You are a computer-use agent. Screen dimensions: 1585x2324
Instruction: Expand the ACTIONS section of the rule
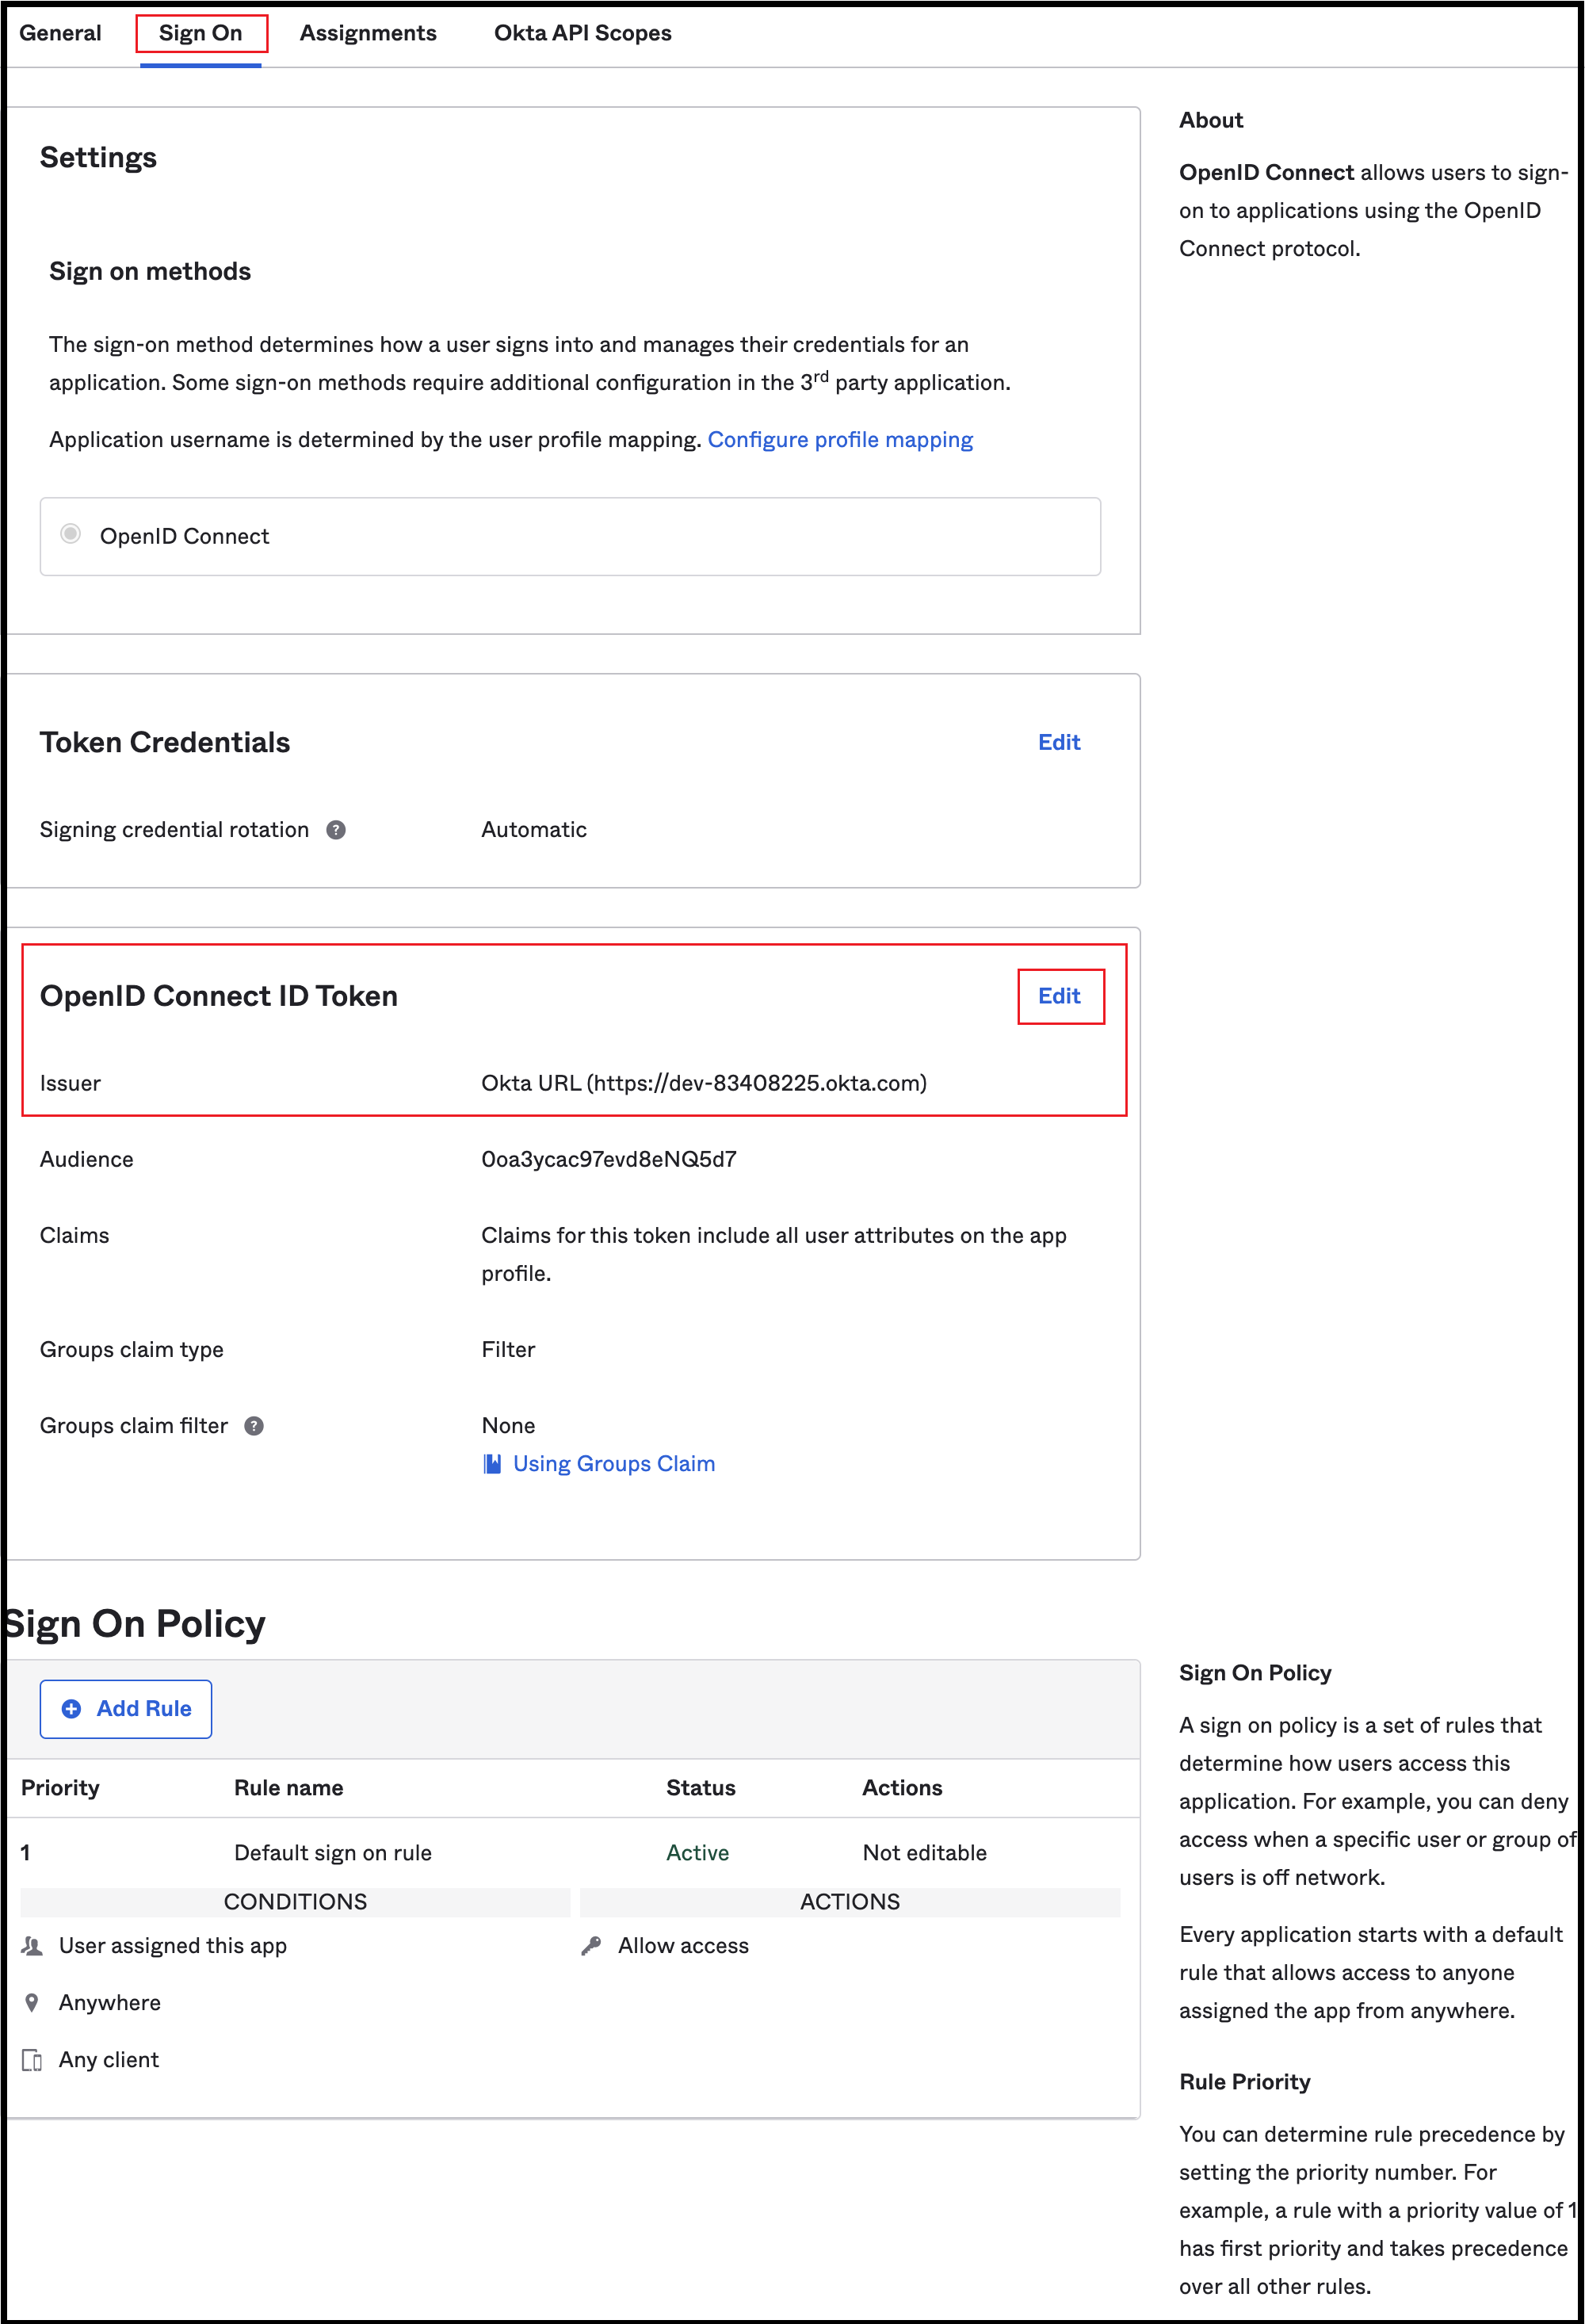tap(849, 1901)
